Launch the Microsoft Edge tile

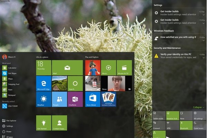coord(44,83)
